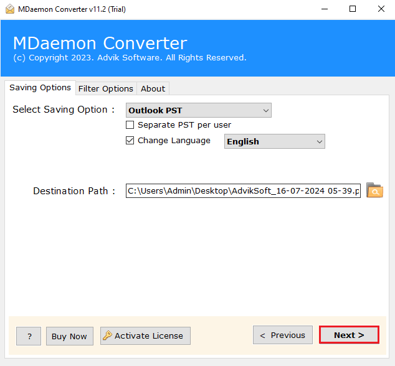
Task: Go back with the < Previous button
Action: (283, 335)
